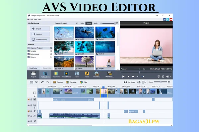Open the Text tool panel

(77, 74)
